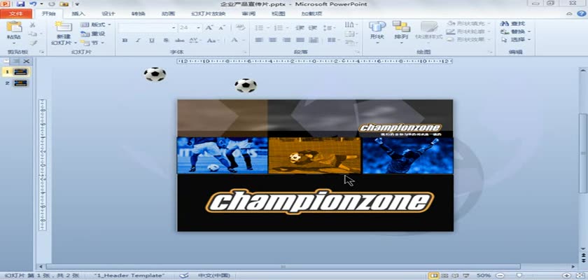Image resolution: width=588 pixels, height=280 pixels.
Task: Click the Decrease Indent icon
Action: [300, 28]
